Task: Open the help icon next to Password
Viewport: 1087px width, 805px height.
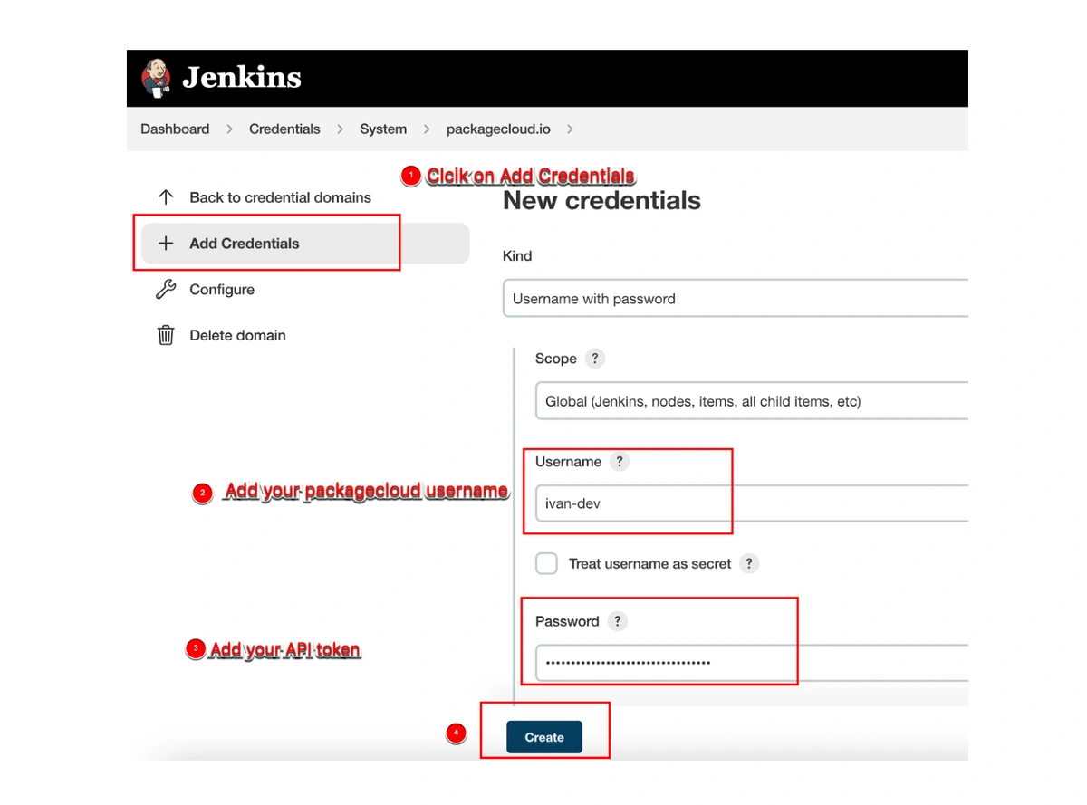Action: tap(617, 621)
